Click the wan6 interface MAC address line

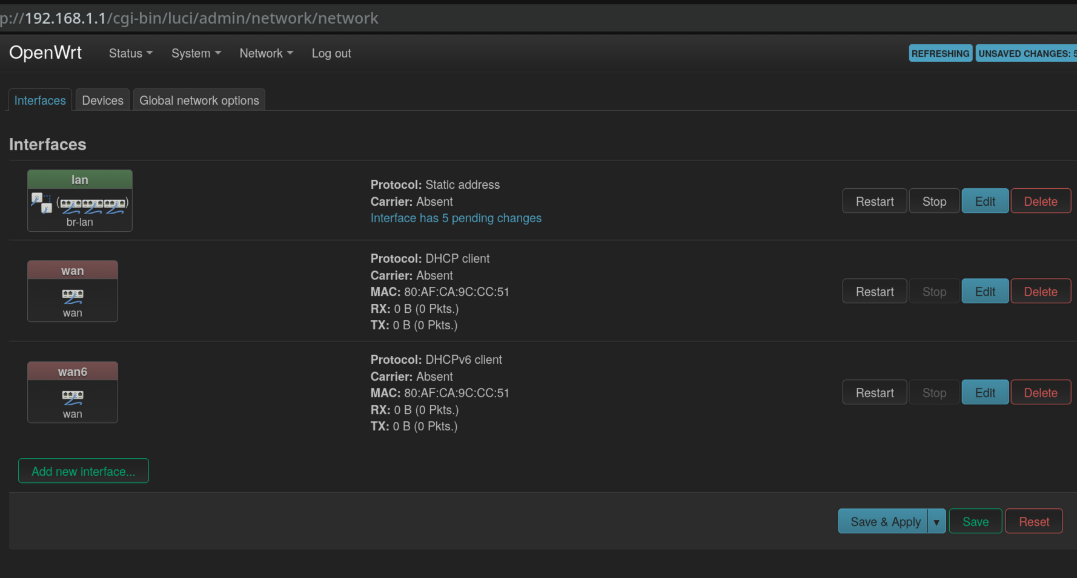(x=440, y=393)
